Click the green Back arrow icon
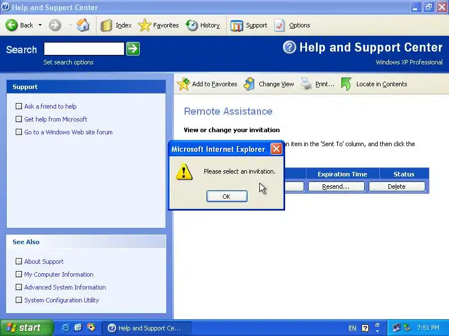The height and width of the screenshot is (336, 449). coord(12,25)
